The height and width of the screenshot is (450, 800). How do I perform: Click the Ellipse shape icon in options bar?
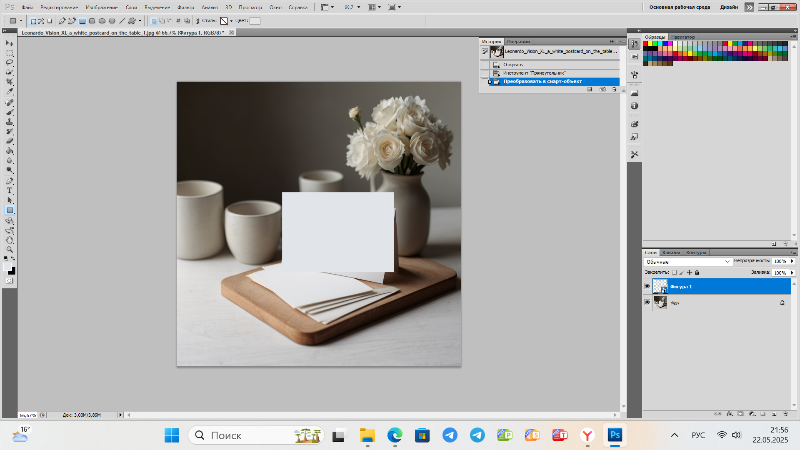pos(102,21)
